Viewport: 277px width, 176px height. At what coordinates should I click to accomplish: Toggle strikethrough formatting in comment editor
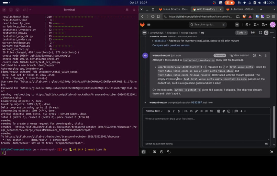coord(179,111)
